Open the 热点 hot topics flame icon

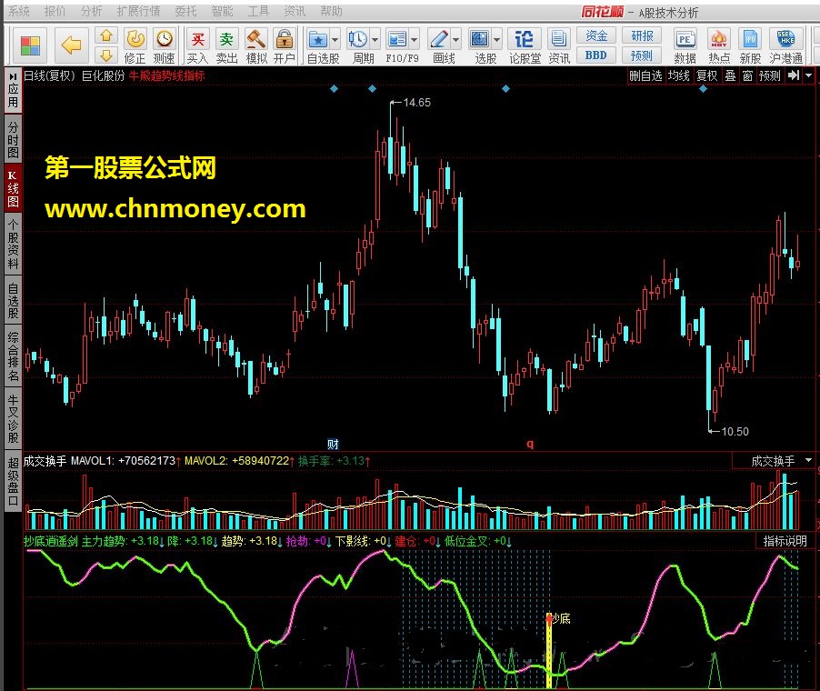click(x=719, y=46)
